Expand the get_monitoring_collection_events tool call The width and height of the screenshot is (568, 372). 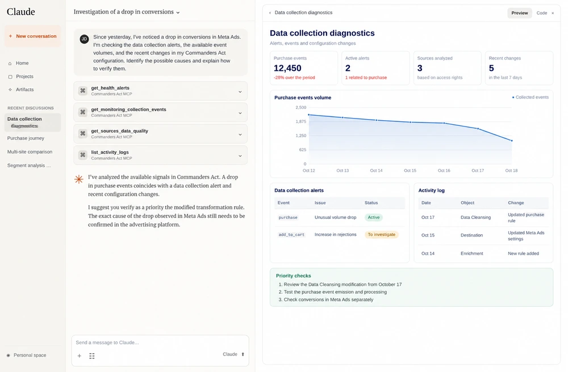click(x=240, y=113)
